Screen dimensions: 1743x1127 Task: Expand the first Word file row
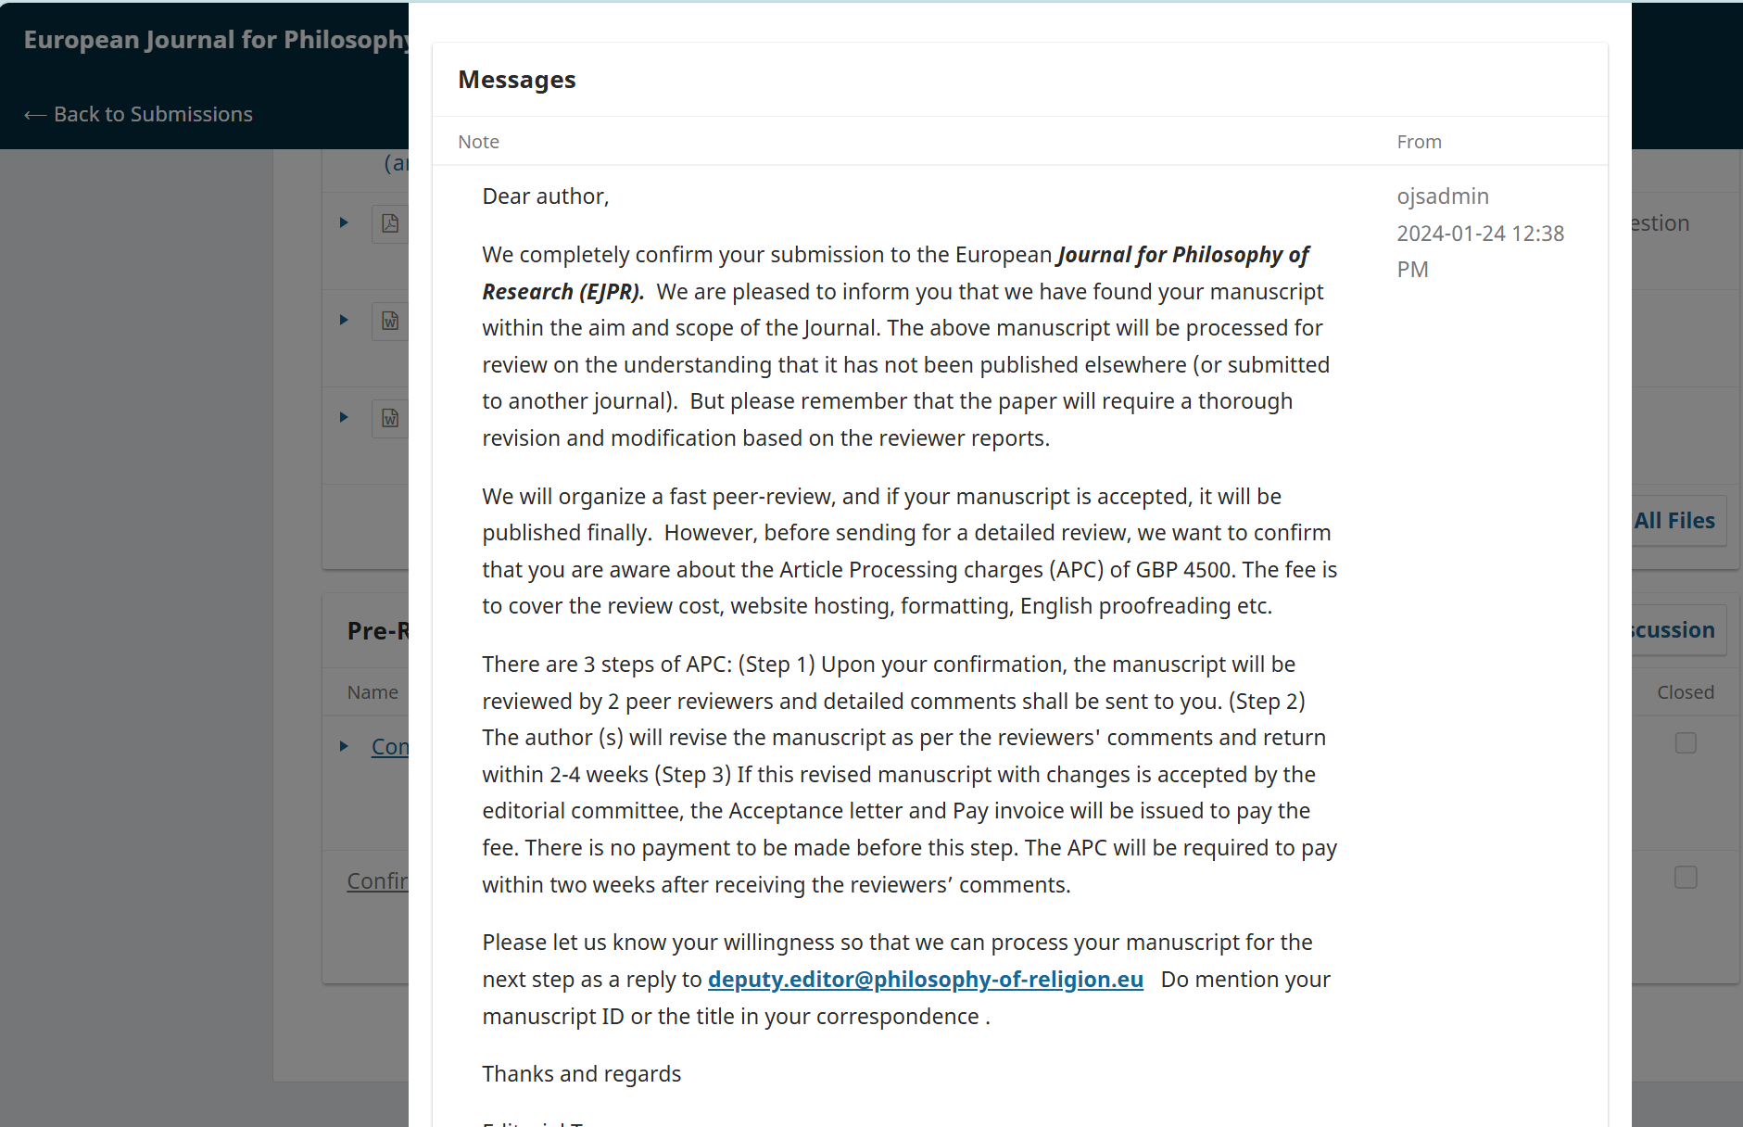click(344, 320)
